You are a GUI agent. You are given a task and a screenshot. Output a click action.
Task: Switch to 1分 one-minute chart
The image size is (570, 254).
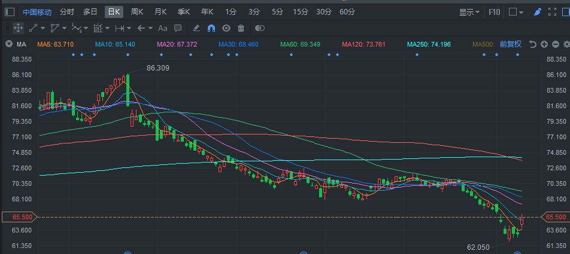[231, 12]
